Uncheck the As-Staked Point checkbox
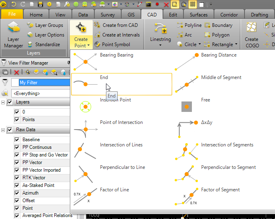The height and width of the screenshot is (219, 275). tap(17, 185)
